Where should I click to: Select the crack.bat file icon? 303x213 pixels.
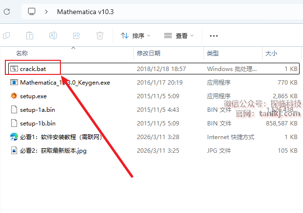click(x=14, y=69)
